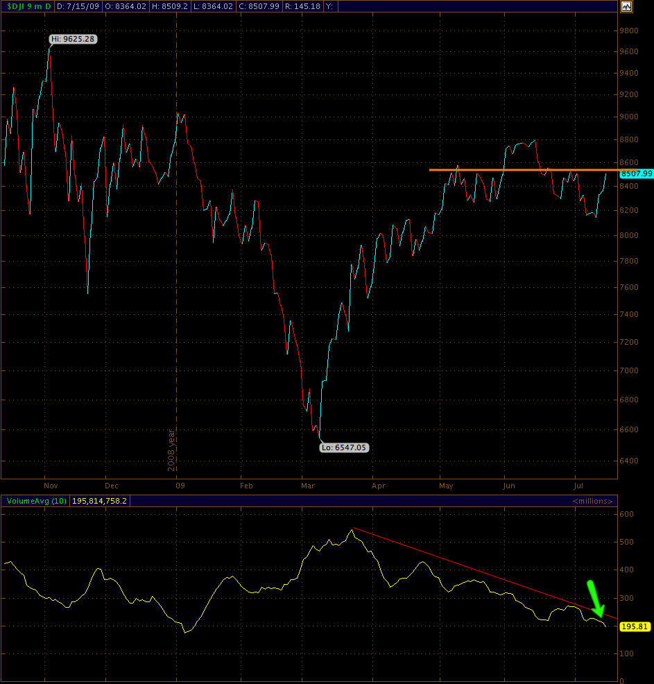Image resolution: width=654 pixels, height=684 pixels.
Task: Click the yellow 195.81 volume value tag
Action: click(x=633, y=626)
